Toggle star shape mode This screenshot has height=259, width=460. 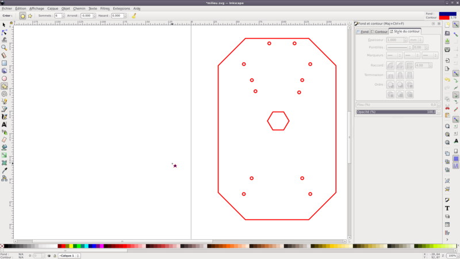pos(30,16)
